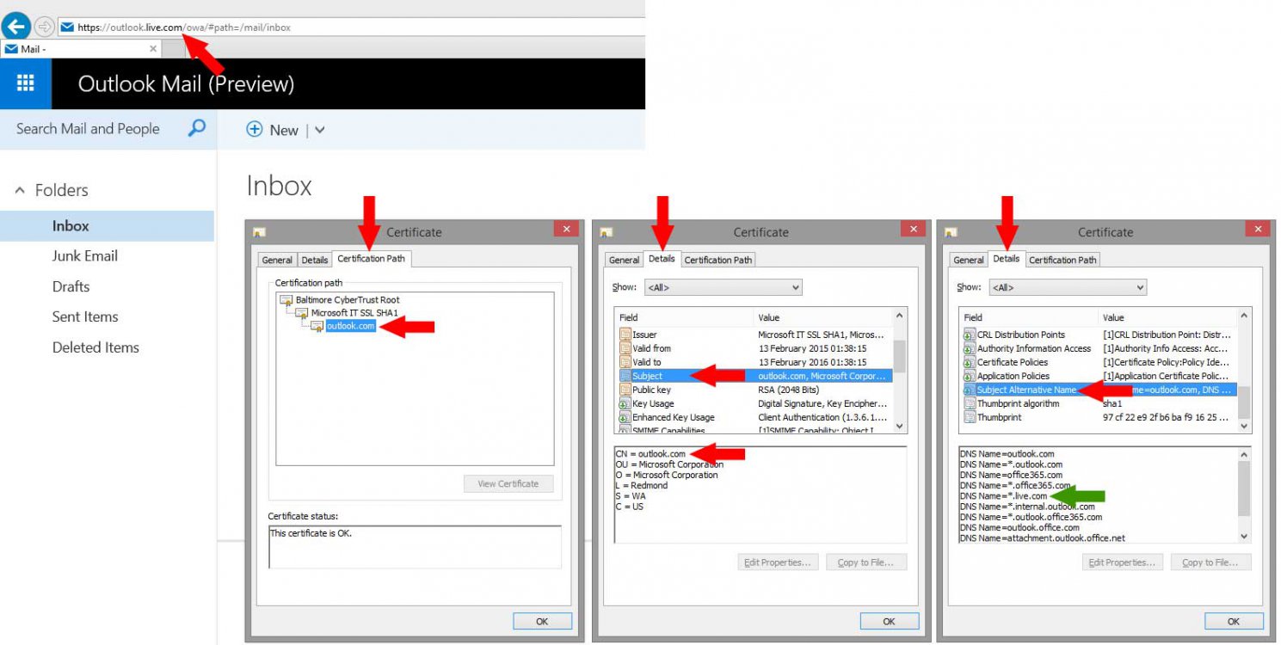Click the Public key field icon
The width and height of the screenshot is (1281, 645).
[625, 390]
